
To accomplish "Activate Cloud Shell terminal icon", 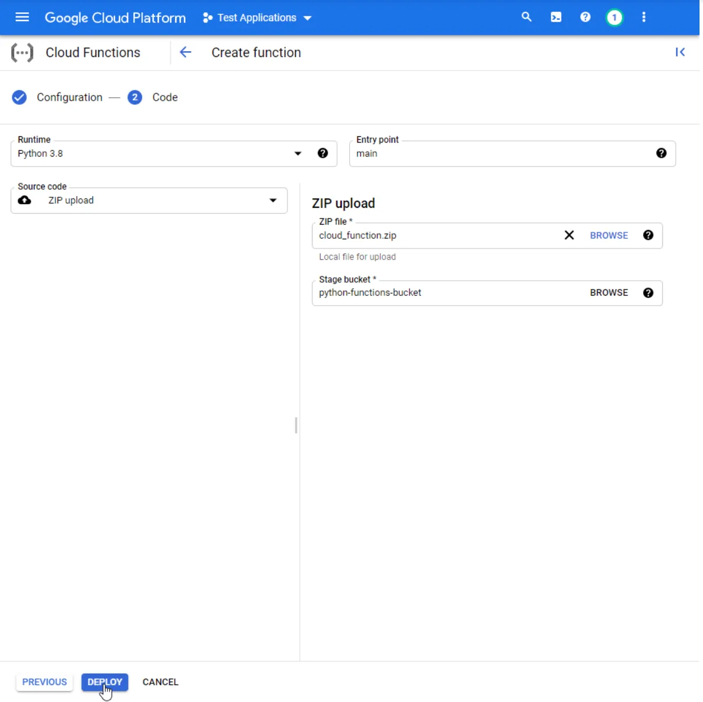I will [x=556, y=17].
